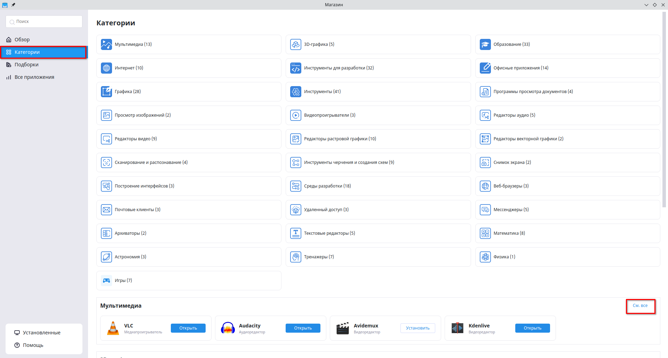Open the Подборки sidebar section
This screenshot has width=668, height=358.
coord(26,65)
